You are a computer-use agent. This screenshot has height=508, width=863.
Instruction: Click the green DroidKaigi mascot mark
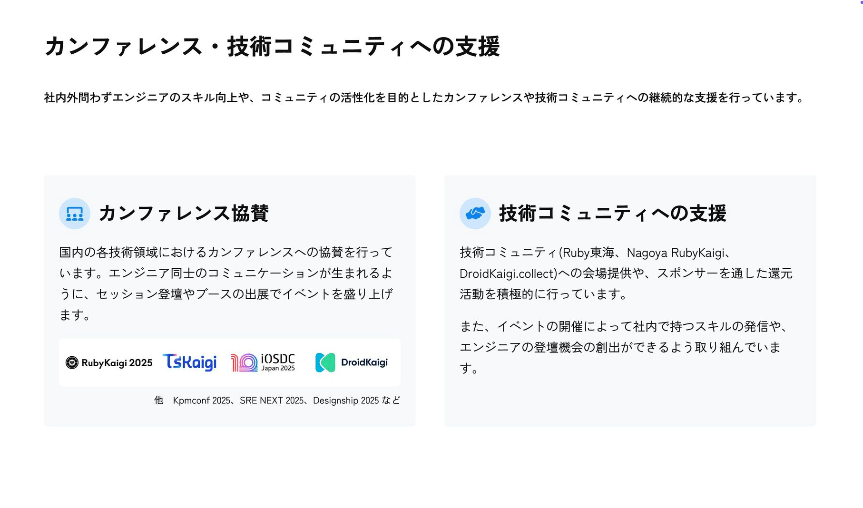(x=325, y=362)
